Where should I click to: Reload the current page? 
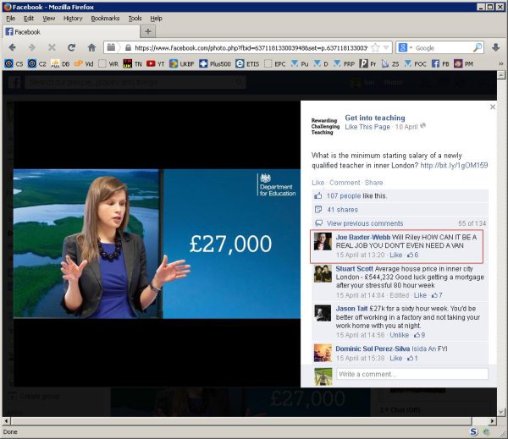tap(71, 48)
